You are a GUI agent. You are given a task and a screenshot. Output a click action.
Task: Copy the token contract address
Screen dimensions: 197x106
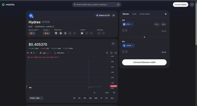click(x=53, y=26)
